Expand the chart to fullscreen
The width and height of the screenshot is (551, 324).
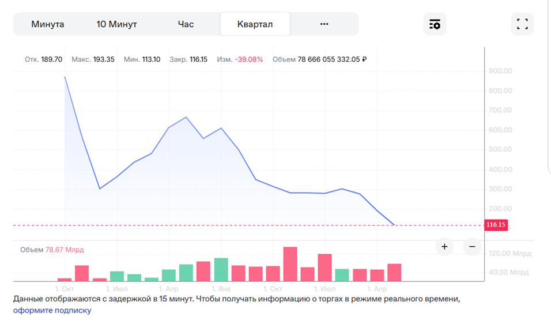(x=522, y=24)
